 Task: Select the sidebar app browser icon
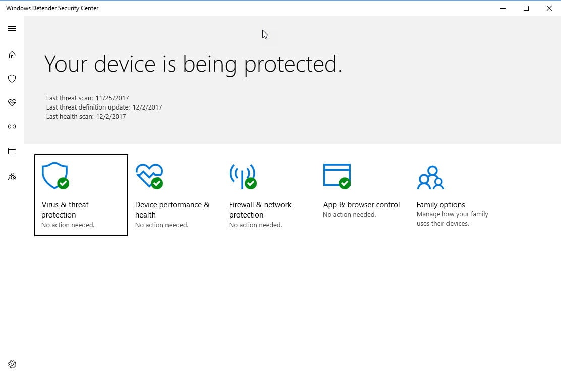pos(12,151)
